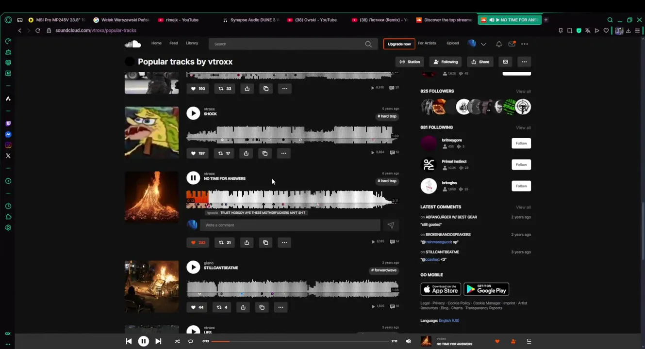The height and width of the screenshot is (349, 645).
Task: Toggle Following for vtroxx
Action: (x=446, y=62)
